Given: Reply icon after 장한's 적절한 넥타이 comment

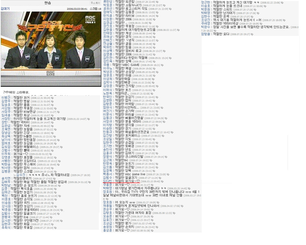Looking at the screenshot, I should (52, 123).
